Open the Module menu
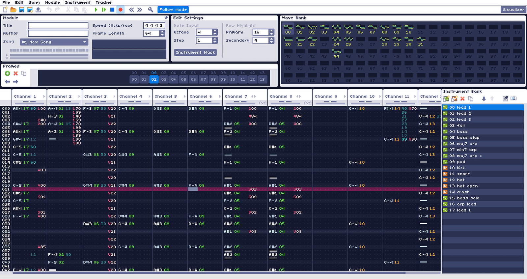Image resolution: width=527 pixels, height=279 pixels. (x=52, y=2)
